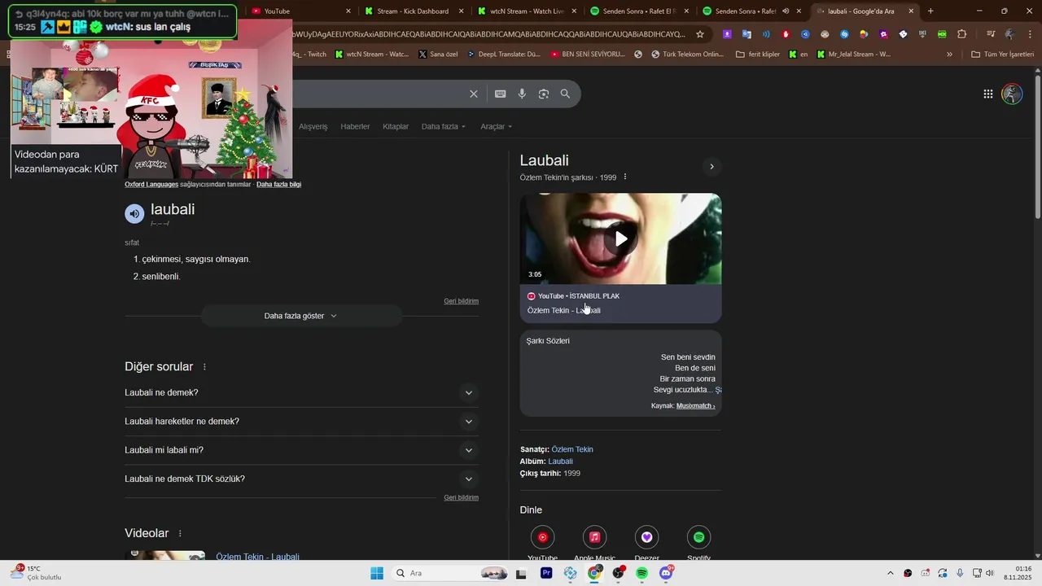Image resolution: width=1042 pixels, height=586 pixels.
Task: Switch to the wtcN Stream - Watch Live tab
Action: click(526, 11)
